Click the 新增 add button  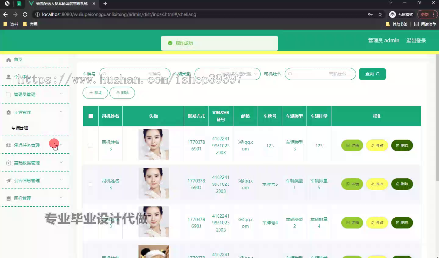96,92
